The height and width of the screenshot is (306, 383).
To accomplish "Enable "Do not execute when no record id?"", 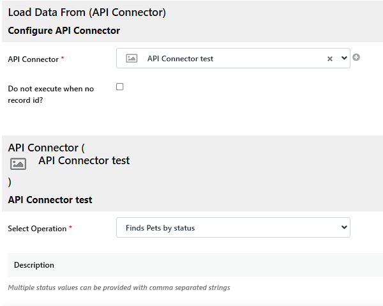I will click(120, 87).
